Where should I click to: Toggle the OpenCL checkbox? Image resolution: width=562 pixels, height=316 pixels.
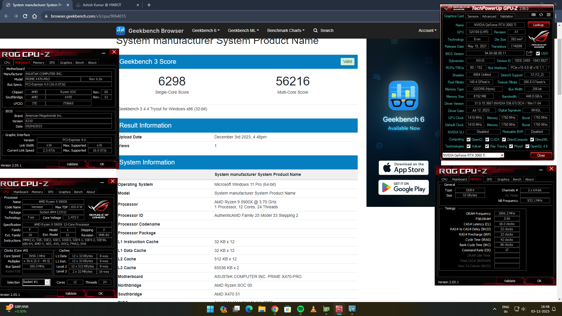pos(469,140)
